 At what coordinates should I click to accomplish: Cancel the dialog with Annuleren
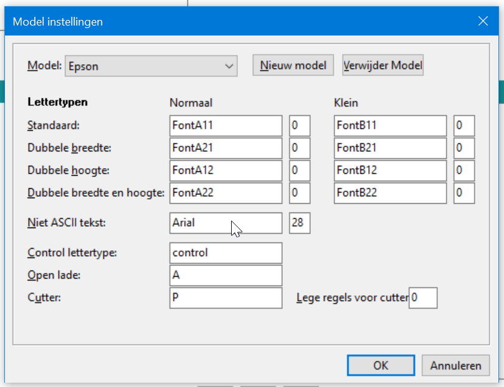[456, 365]
